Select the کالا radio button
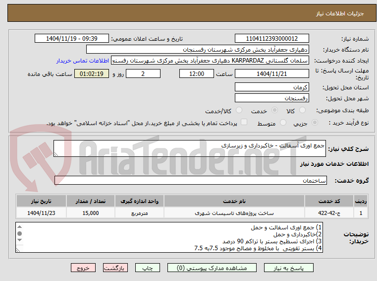The width and height of the screenshot is (377, 281). click(302, 110)
